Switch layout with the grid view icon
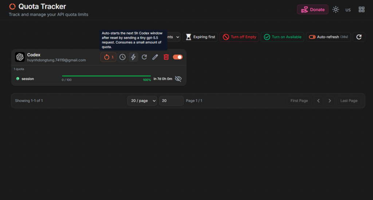 tap(361, 9)
